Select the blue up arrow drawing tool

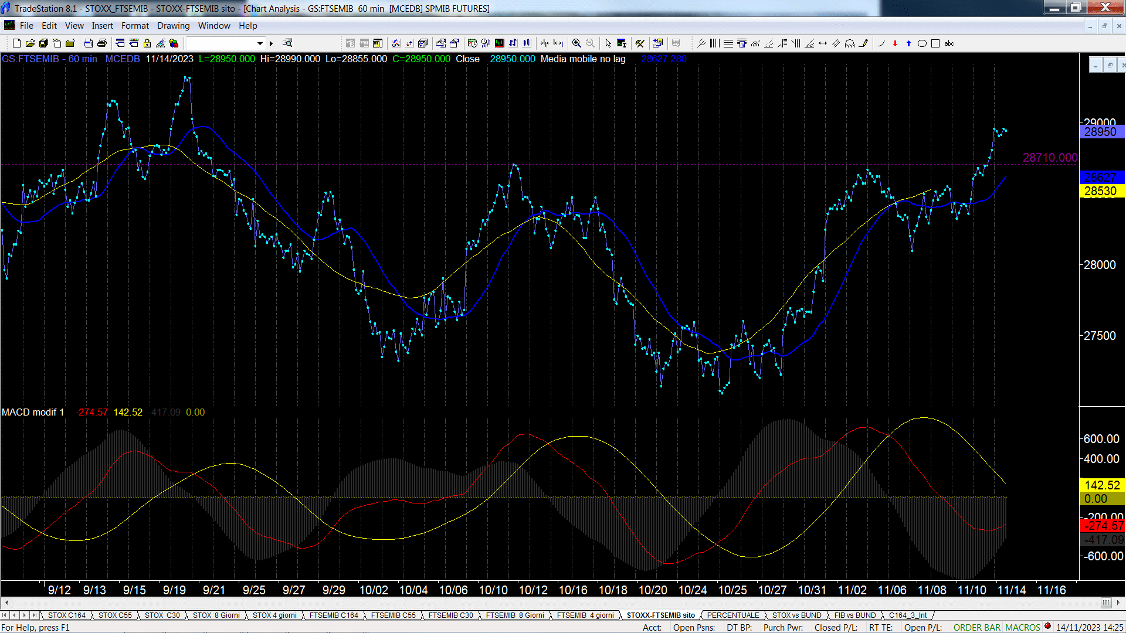point(908,43)
